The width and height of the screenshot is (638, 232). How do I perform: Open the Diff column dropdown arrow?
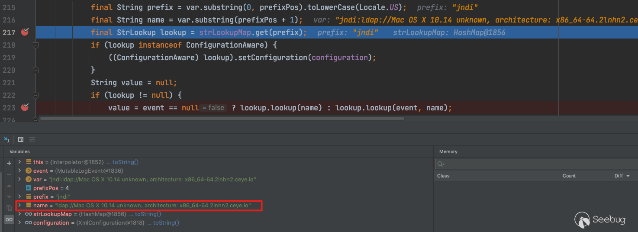[628, 176]
